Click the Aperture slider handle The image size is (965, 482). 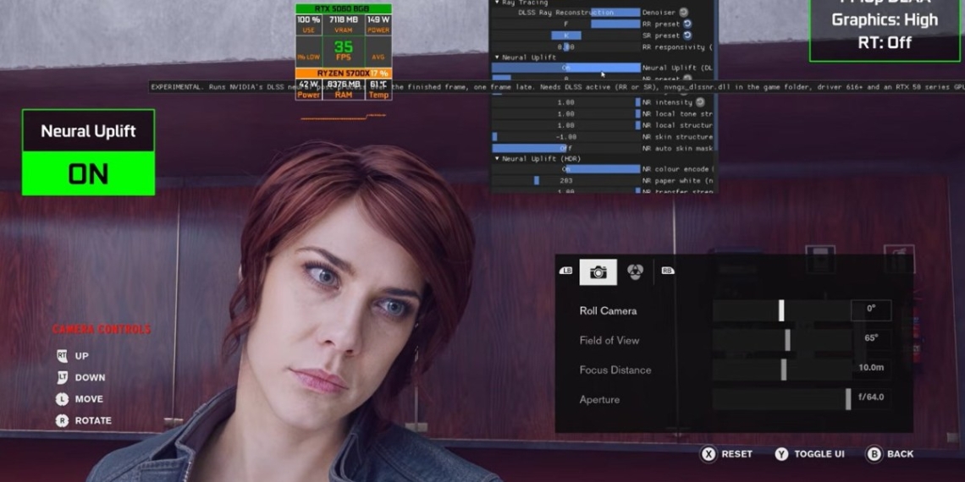click(x=848, y=399)
